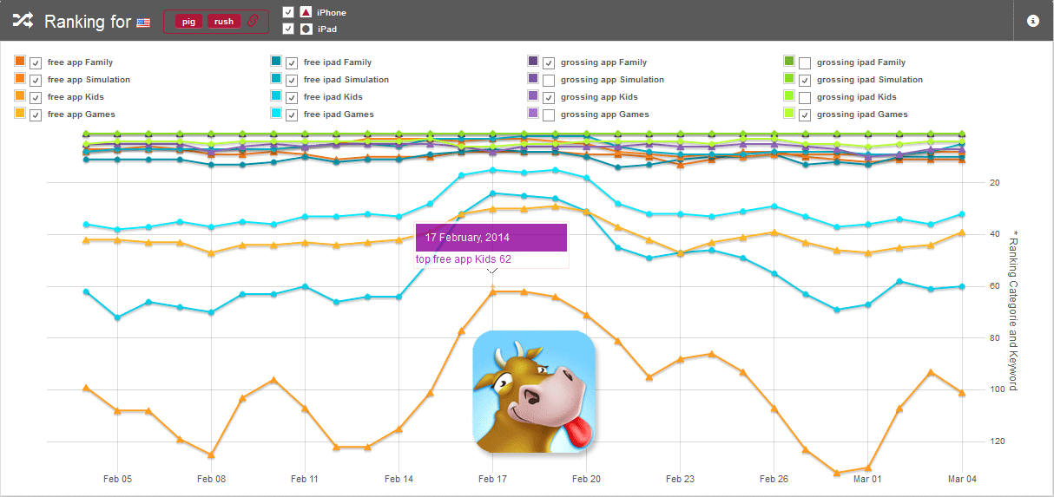
Task: Click the Ranking Categorie and Keyword axis title
Action: click(1012, 311)
